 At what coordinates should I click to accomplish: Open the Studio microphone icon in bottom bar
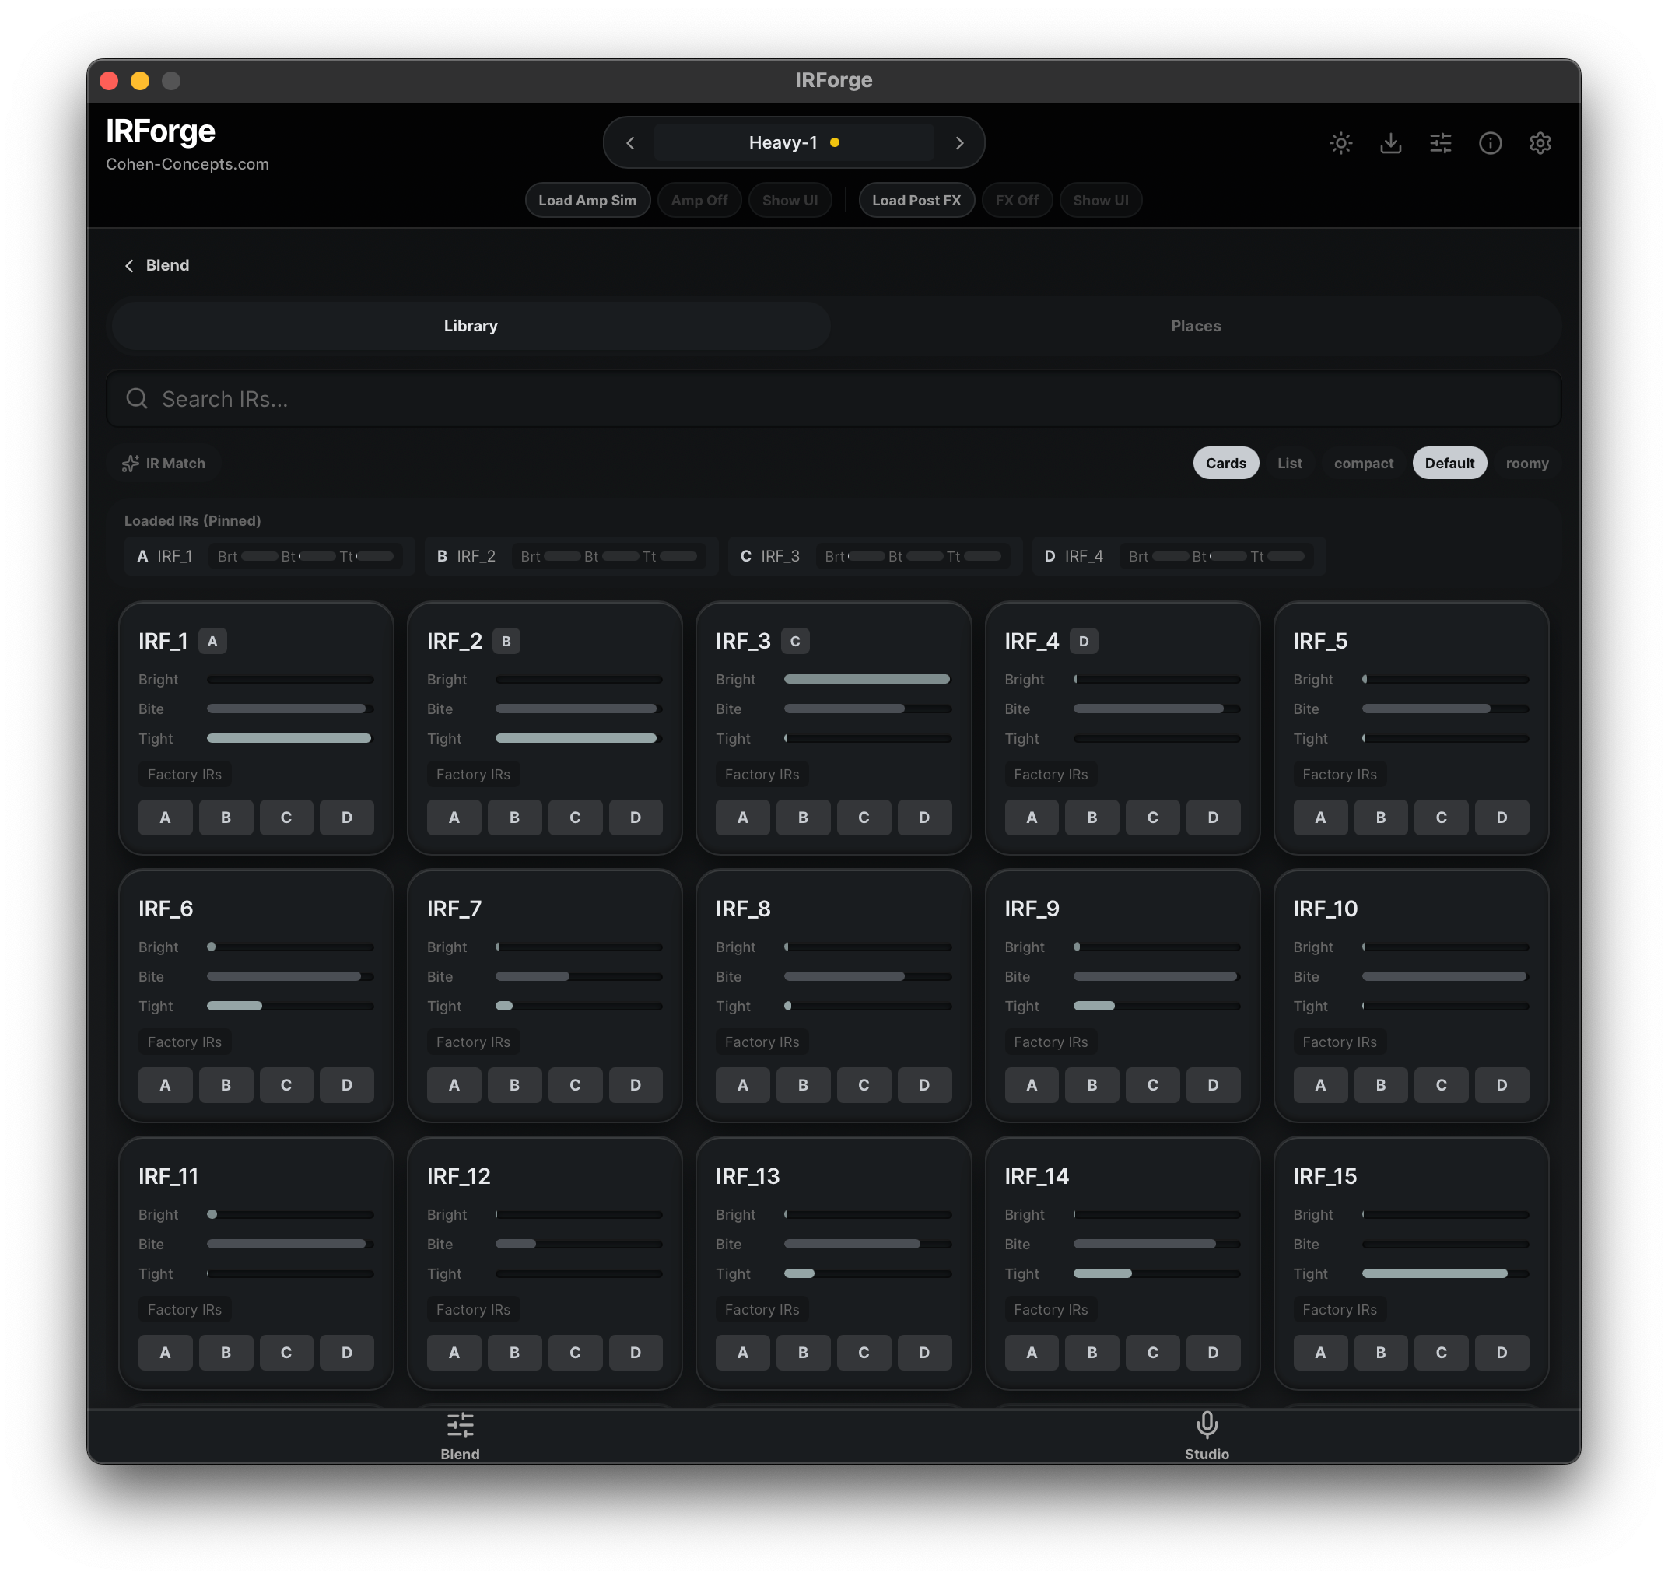[x=1207, y=1425]
